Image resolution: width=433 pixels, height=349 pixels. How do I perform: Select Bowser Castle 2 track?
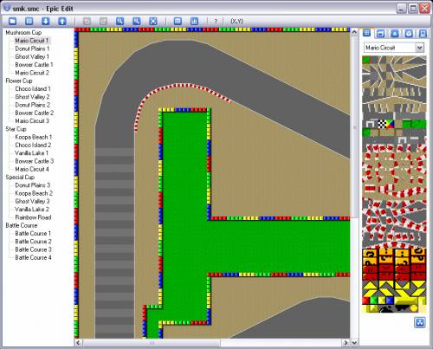[35, 113]
